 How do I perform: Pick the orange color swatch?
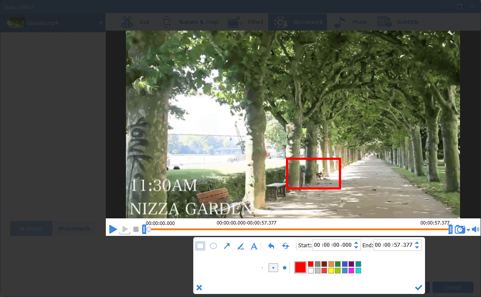click(x=331, y=264)
